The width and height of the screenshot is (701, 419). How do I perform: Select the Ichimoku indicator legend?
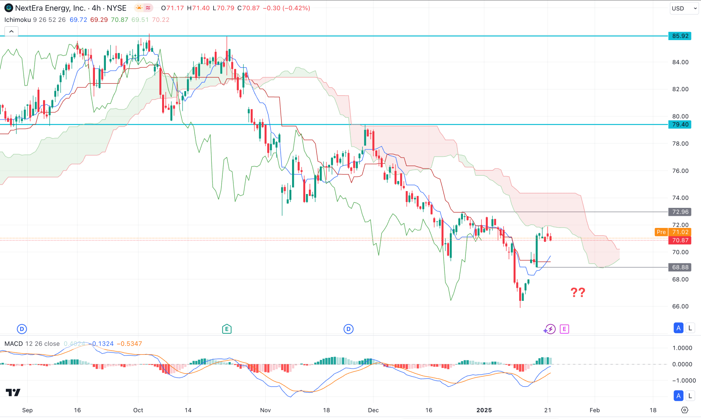35,20
